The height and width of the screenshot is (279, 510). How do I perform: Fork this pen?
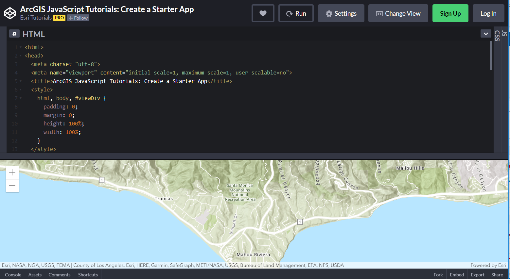(438, 275)
